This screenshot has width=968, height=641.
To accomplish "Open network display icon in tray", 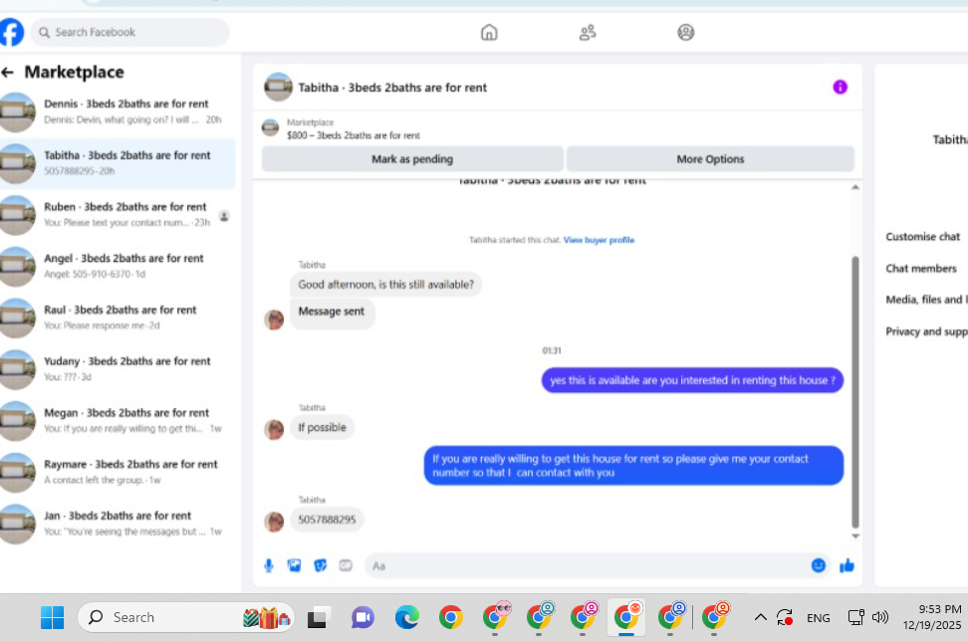I will [856, 617].
